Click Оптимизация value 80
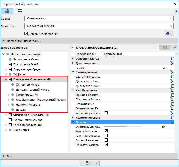The image size is (179, 167). (x=163, y=127)
